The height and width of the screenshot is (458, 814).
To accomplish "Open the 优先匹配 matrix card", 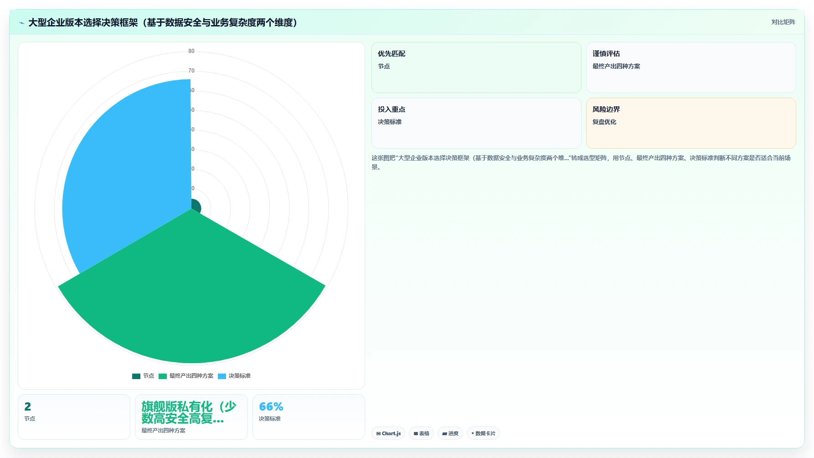I will (x=476, y=68).
